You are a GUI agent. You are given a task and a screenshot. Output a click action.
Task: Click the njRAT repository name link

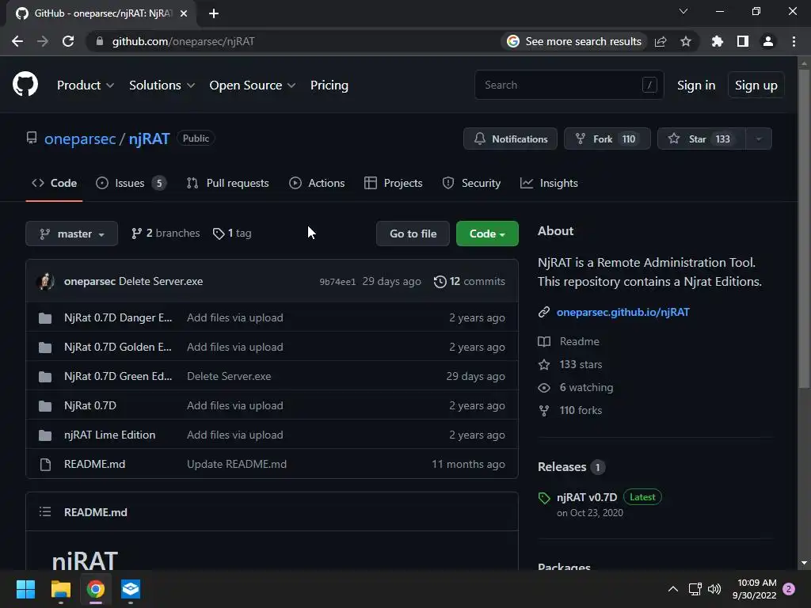(149, 139)
